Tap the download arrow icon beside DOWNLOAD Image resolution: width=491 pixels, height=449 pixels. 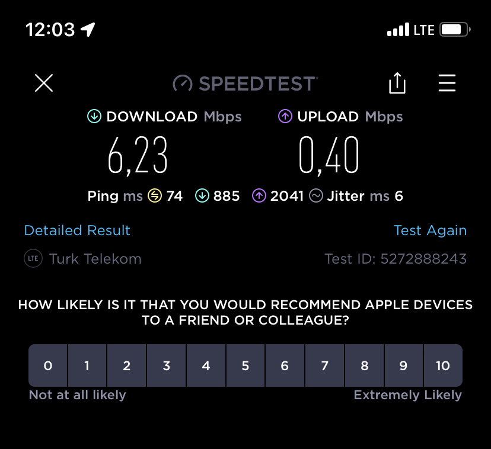94,116
